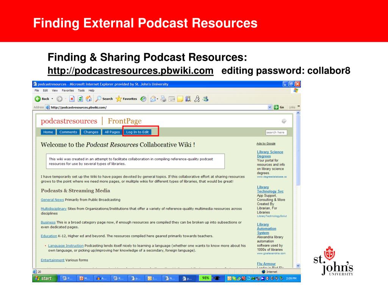Open the Help menu

click(91, 91)
